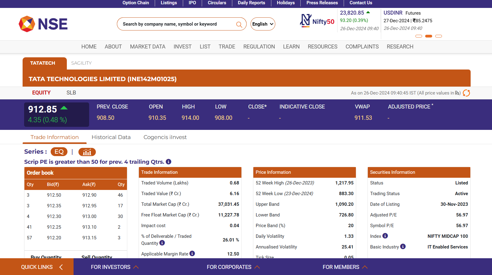The height and width of the screenshot is (275, 492).
Task: Switch to the Historical Data tab
Action: coord(111,137)
